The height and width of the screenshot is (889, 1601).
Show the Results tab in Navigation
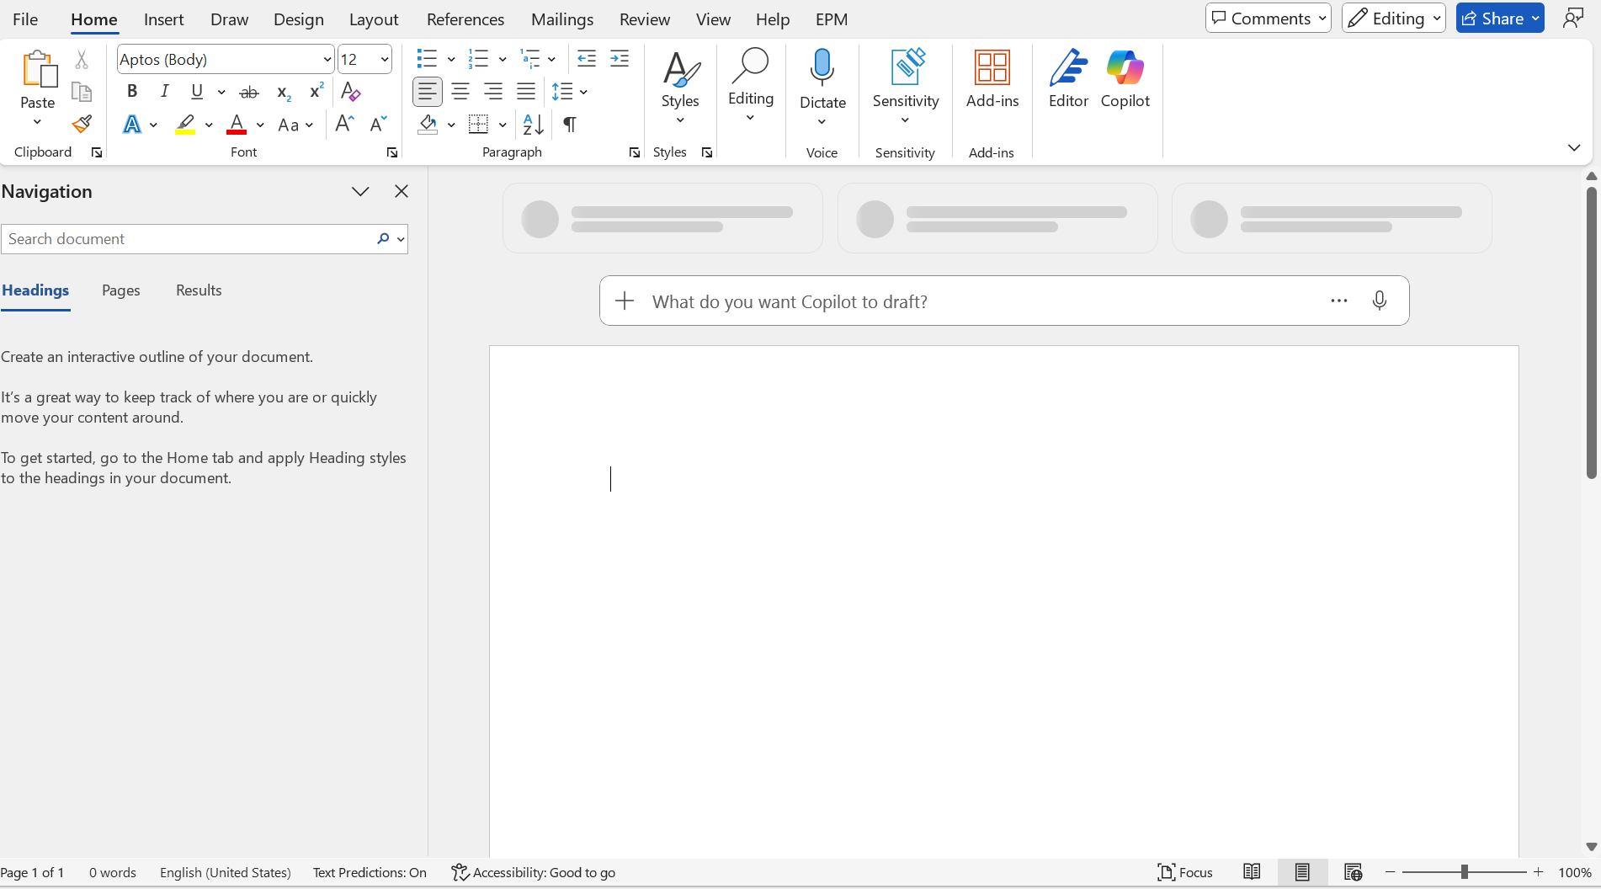(x=199, y=290)
